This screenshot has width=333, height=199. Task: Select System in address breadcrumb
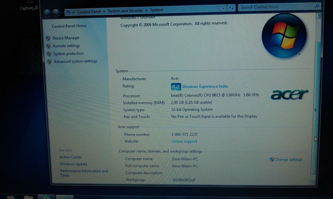pos(157,10)
